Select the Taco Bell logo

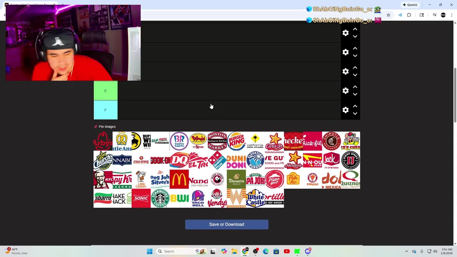click(198, 198)
